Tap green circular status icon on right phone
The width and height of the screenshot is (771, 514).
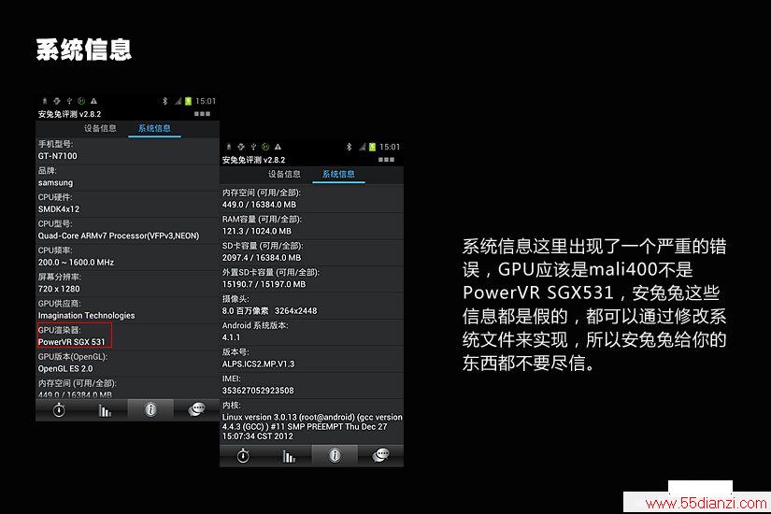pos(265,147)
